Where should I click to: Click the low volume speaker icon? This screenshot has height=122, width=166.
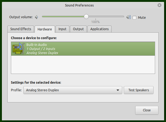[x=36, y=17]
